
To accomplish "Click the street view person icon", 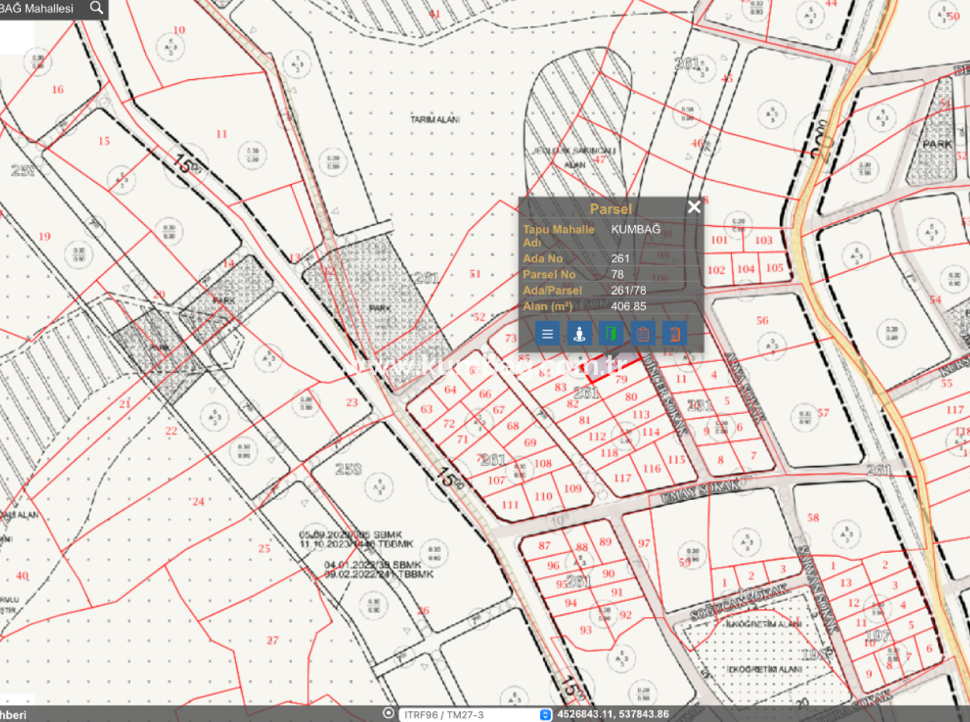I will pyautogui.click(x=579, y=334).
